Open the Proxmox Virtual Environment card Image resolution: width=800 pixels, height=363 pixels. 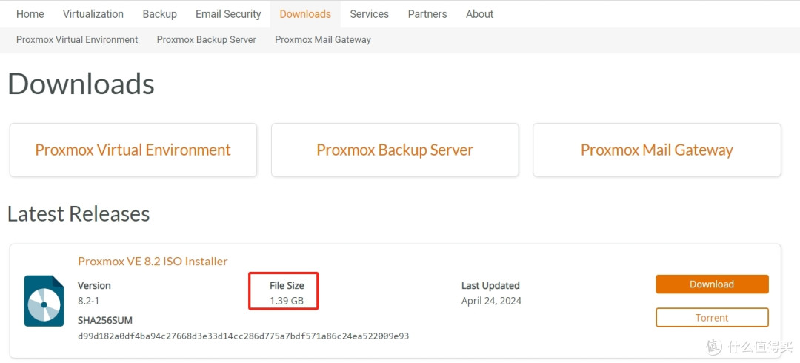tap(133, 150)
